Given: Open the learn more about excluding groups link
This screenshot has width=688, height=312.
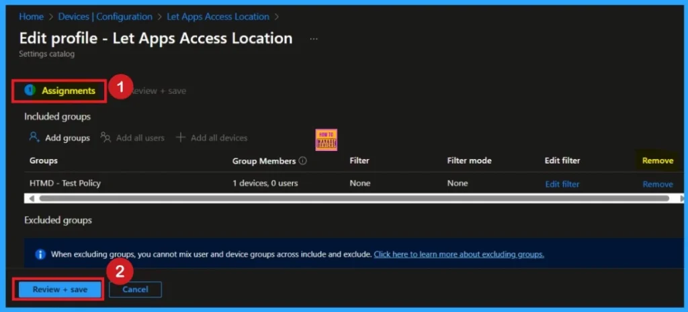Looking at the screenshot, I should [458, 254].
